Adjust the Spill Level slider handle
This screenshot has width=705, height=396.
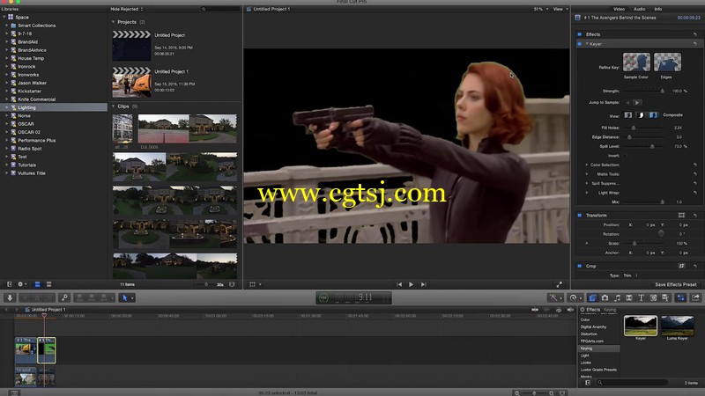(652, 146)
